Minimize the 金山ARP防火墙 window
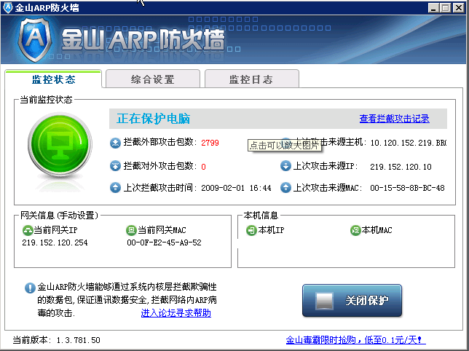469x351 pixels. pyautogui.click(x=434, y=7)
